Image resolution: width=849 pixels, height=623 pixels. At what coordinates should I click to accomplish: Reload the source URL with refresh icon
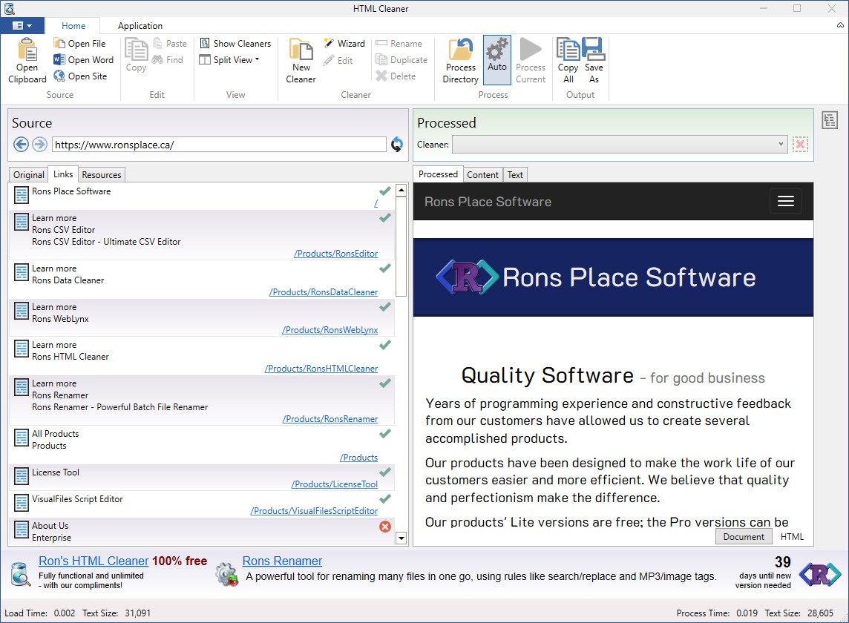[x=397, y=145]
